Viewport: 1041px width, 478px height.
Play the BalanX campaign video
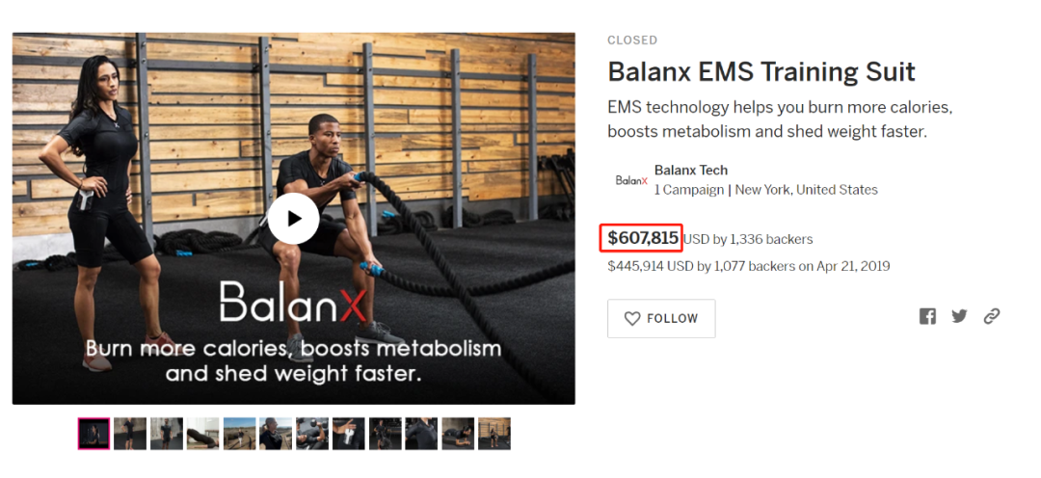point(293,219)
